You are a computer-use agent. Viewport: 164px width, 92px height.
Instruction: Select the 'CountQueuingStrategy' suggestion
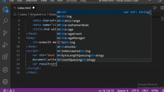103,60
